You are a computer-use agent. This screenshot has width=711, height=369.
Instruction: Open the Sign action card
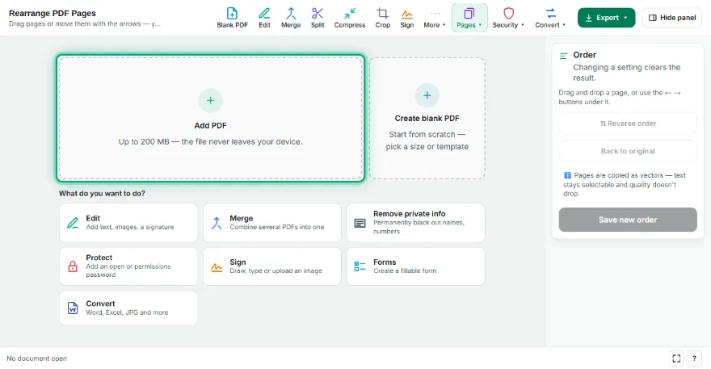click(x=272, y=266)
